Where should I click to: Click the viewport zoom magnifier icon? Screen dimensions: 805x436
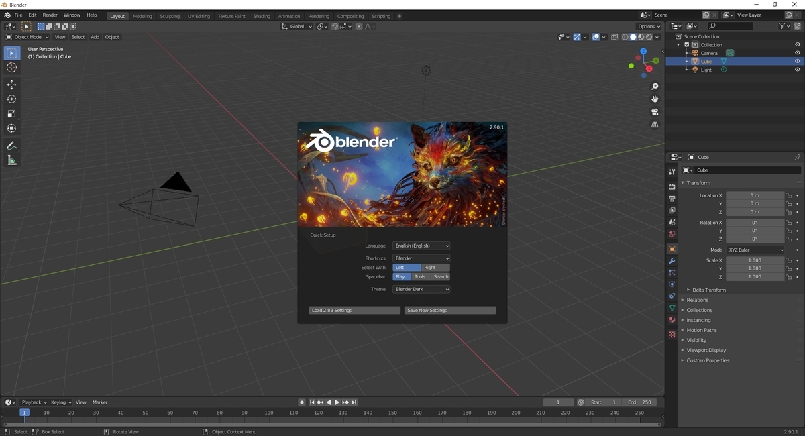[655, 87]
